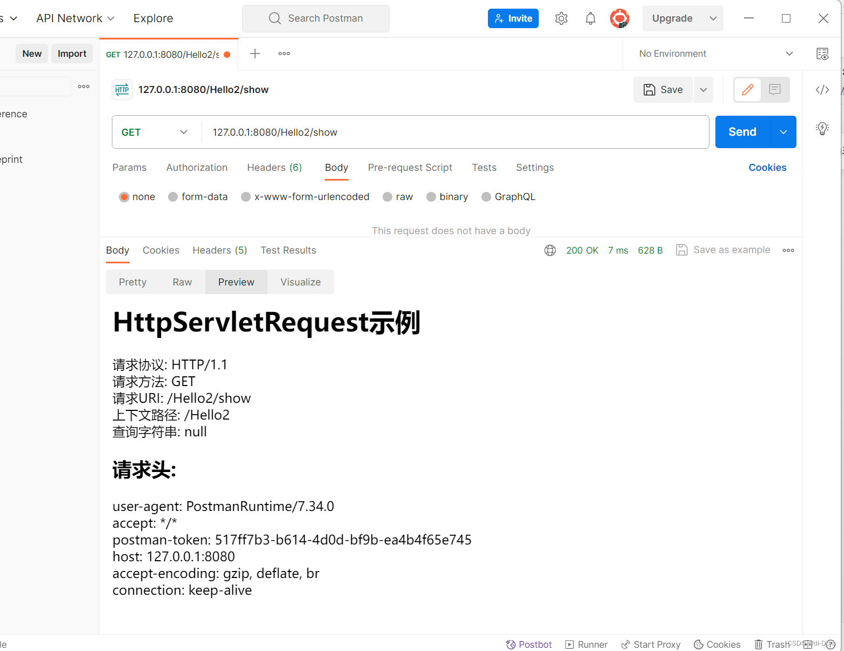Open Trash in the status bar
Image resolution: width=844 pixels, height=651 pixels.
coord(772,645)
